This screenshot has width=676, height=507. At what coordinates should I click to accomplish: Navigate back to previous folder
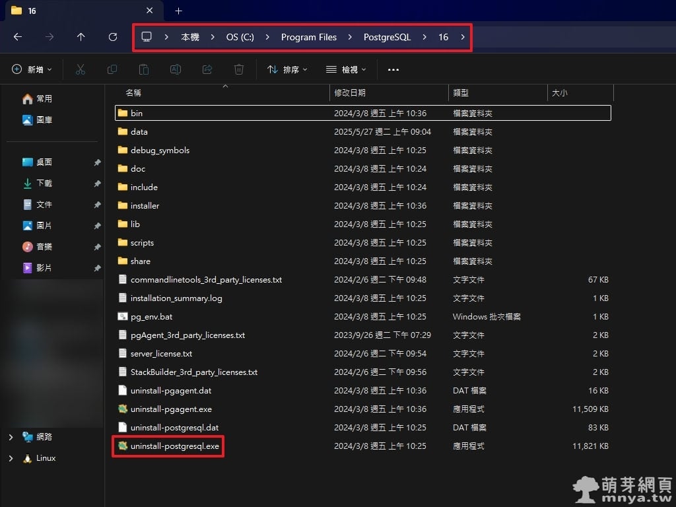[x=18, y=37]
